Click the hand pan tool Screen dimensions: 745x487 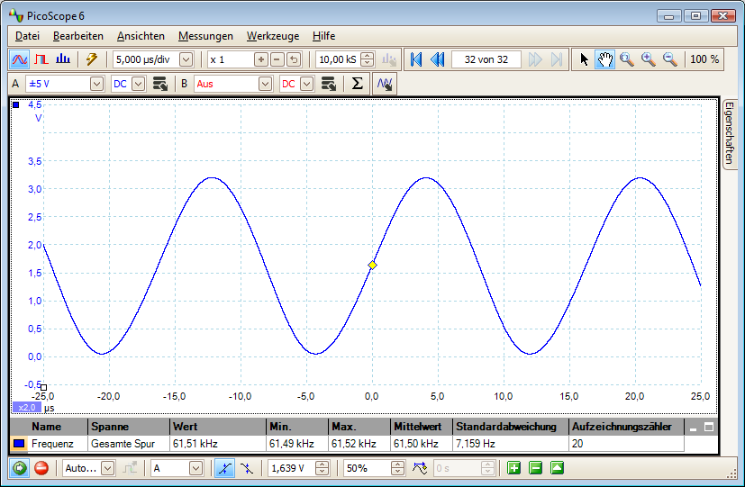point(605,59)
